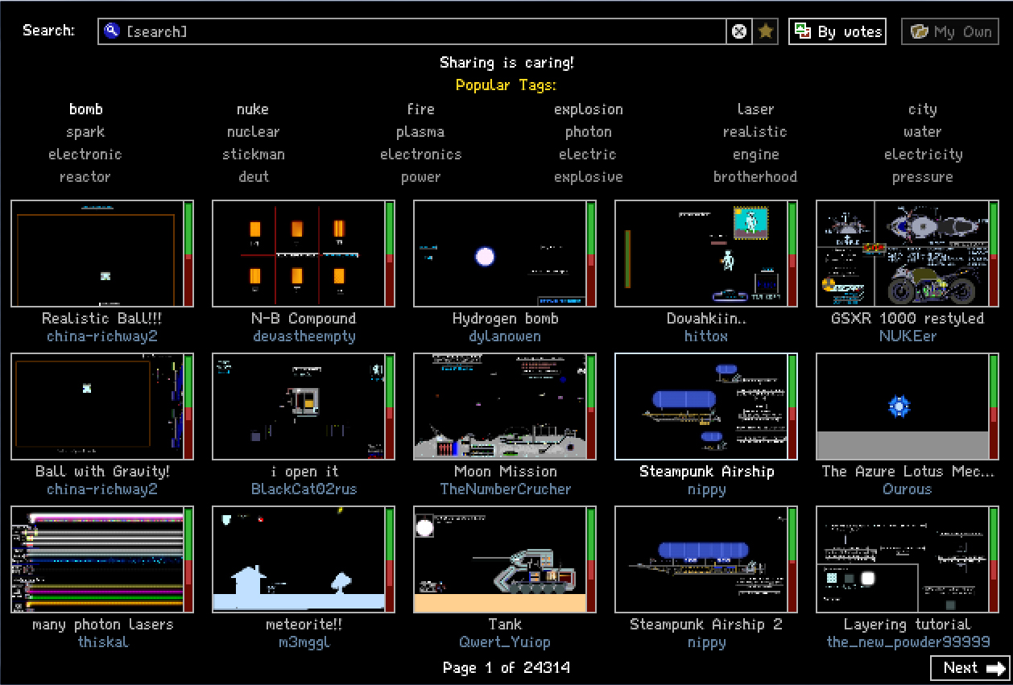Show favourites using the star icon
Screen dimensions: 1013x685
(766, 31)
